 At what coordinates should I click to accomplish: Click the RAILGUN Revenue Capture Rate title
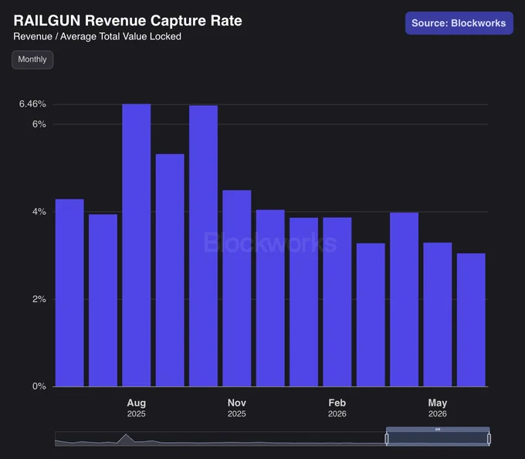point(127,20)
